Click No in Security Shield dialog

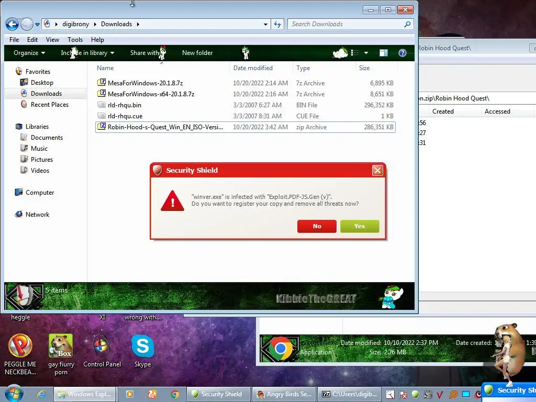(x=317, y=226)
